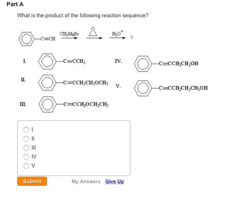Select radio option IV
Image resolution: width=248 pixels, height=205 pixels.
point(26,157)
